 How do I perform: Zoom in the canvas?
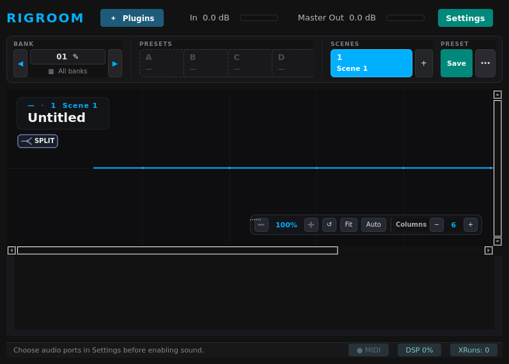click(x=311, y=225)
